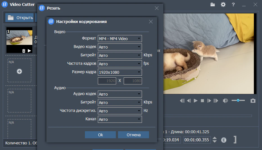Play the video preview

(195, 101)
